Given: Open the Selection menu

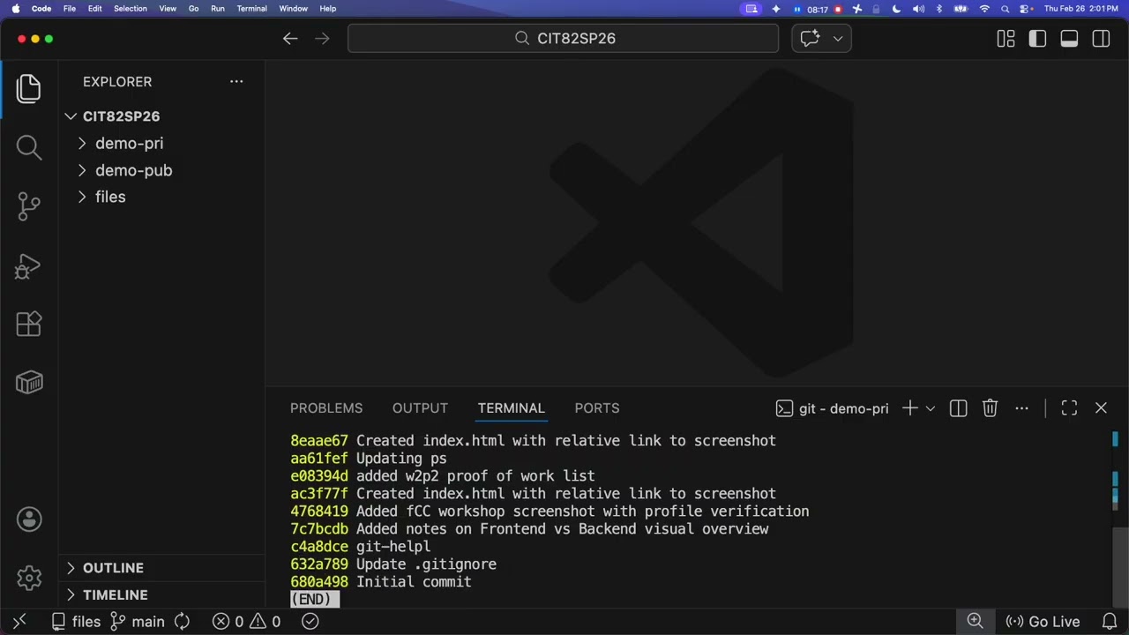Looking at the screenshot, I should (130, 9).
